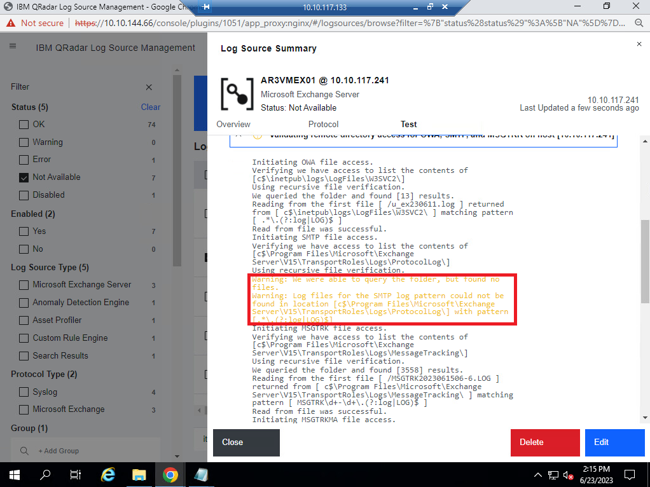Check the Search Results filter

click(24, 356)
